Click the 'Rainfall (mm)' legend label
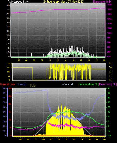117x143 pixels. [x=8, y=84]
